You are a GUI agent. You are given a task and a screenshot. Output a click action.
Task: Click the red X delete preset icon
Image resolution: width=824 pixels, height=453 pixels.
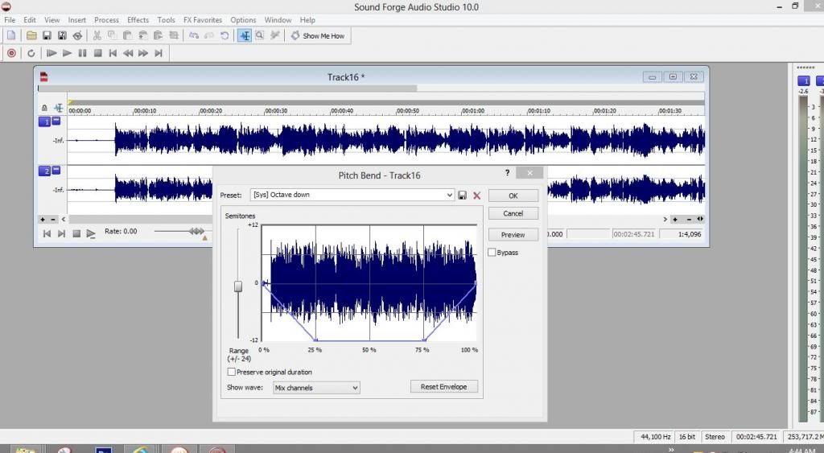pyautogui.click(x=476, y=196)
